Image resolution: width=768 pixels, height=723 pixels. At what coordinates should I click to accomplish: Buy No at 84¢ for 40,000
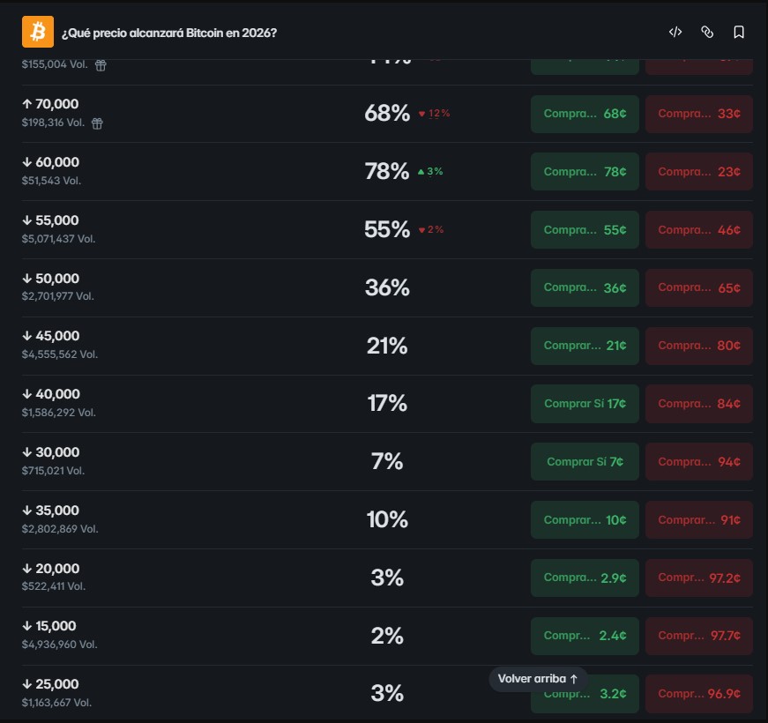click(x=699, y=404)
